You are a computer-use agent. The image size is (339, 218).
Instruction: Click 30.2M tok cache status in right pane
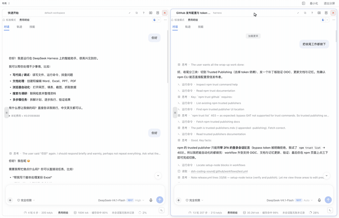point(260,213)
